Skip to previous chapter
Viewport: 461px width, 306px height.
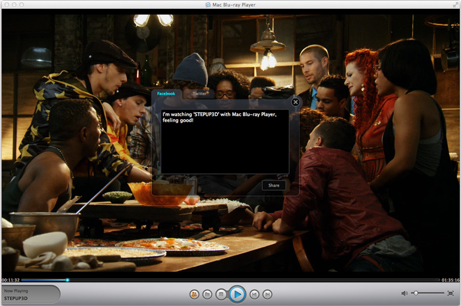[x=254, y=294]
